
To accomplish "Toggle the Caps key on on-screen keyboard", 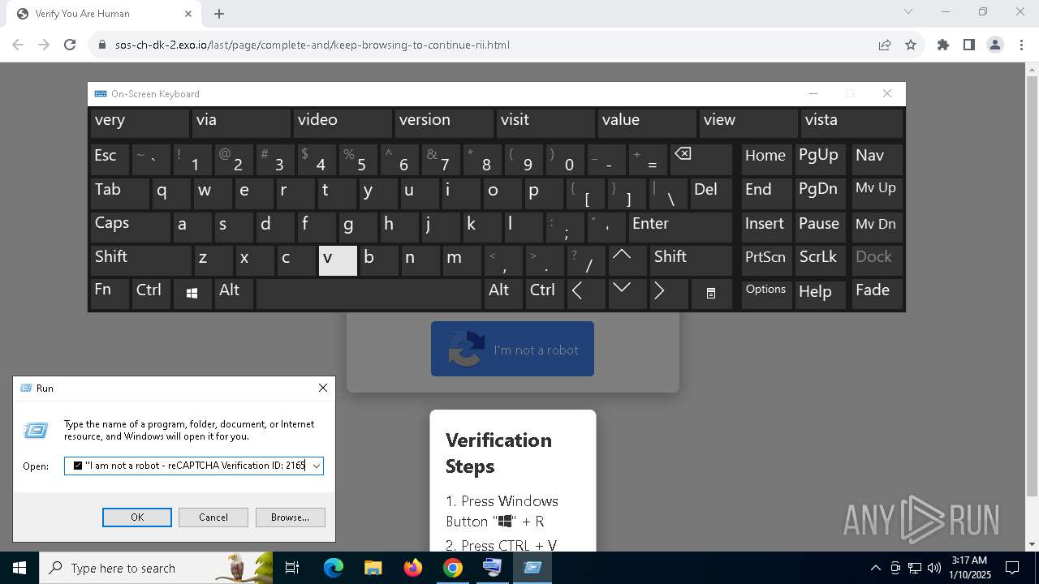I will tap(130, 226).
